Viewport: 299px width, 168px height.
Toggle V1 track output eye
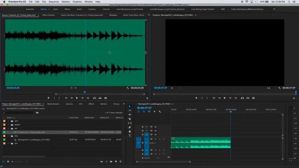(x=156, y=135)
